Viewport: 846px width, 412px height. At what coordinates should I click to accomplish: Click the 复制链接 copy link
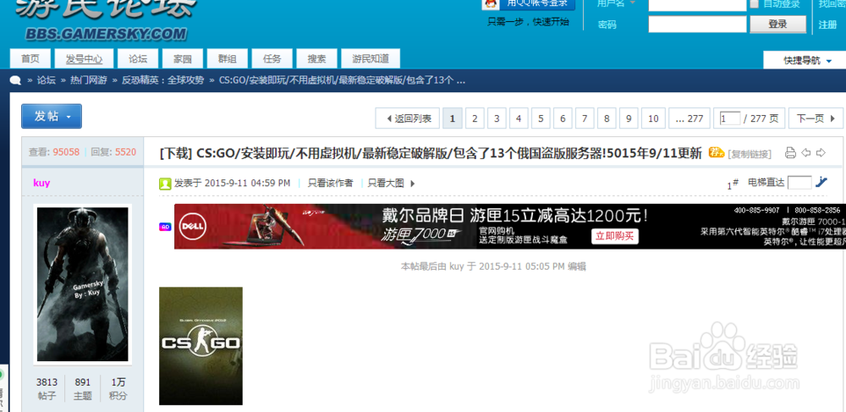(750, 154)
